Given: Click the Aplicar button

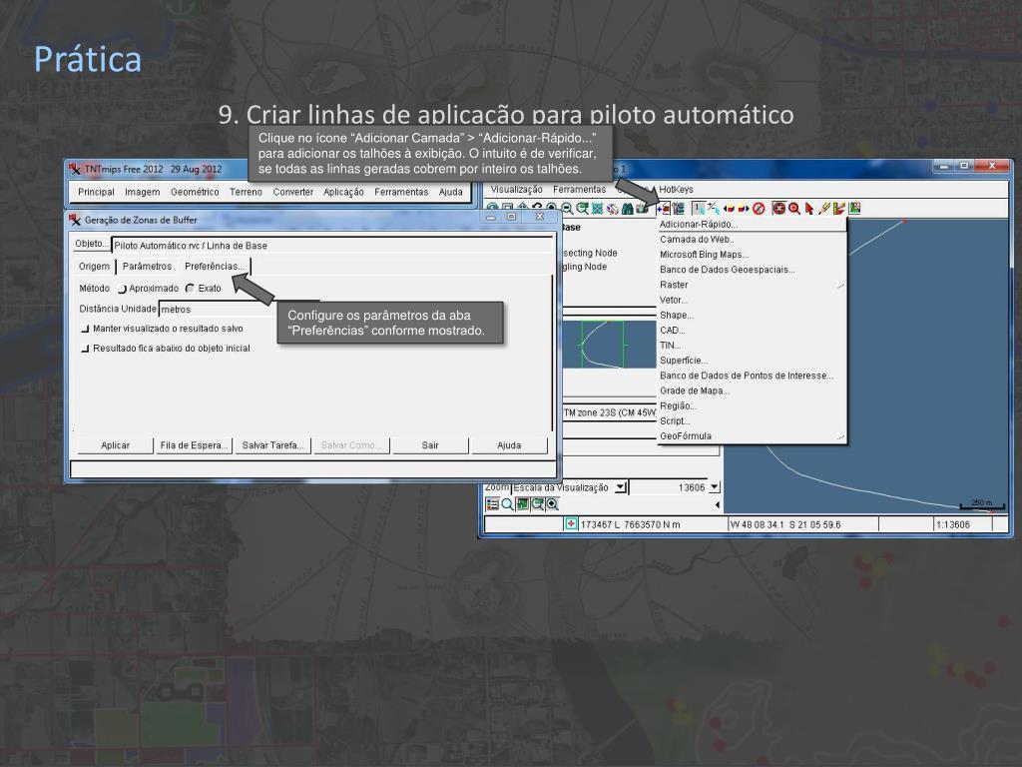Looking at the screenshot, I should 116,445.
